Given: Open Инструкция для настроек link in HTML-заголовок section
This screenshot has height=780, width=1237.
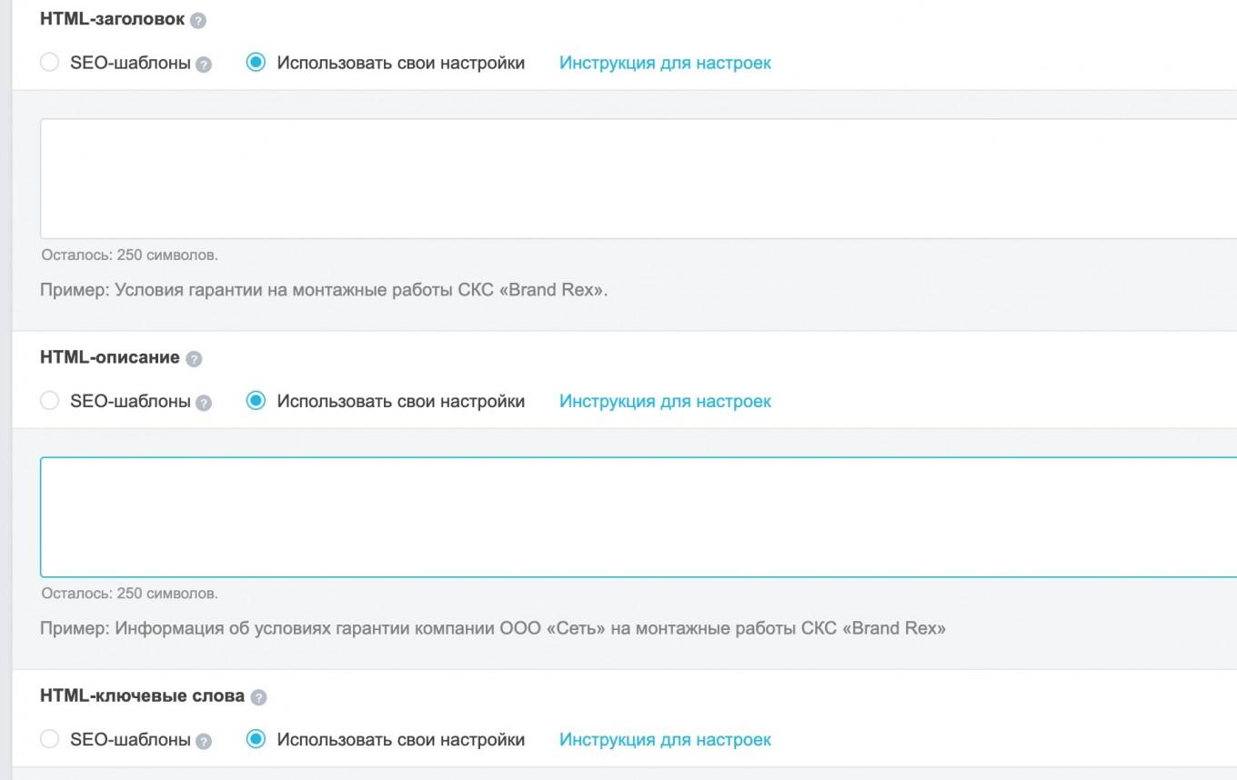Looking at the screenshot, I should (665, 63).
